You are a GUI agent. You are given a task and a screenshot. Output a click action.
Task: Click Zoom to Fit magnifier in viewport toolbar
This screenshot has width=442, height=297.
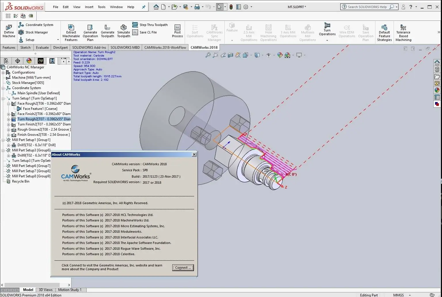pos(208,55)
